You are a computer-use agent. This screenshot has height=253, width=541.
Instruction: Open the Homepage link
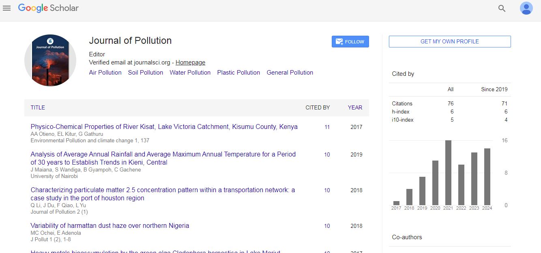190,62
